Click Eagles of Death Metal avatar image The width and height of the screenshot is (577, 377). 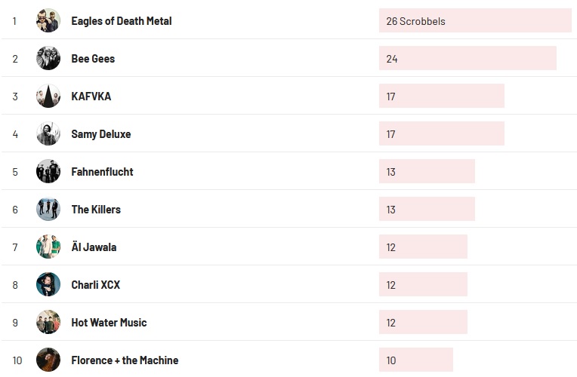48,21
